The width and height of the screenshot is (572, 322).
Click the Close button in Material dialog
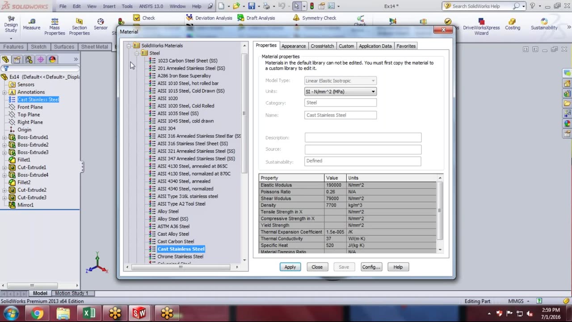click(x=317, y=267)
